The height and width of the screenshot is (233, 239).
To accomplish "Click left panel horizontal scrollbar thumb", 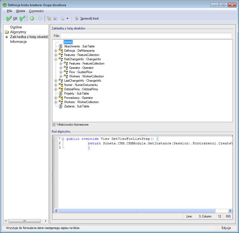I will point(24,221).
